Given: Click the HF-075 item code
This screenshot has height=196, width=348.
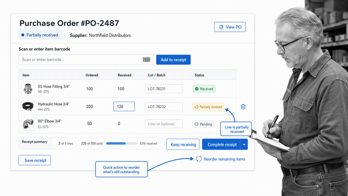Looking at the screenshot, I should point(43,92).
